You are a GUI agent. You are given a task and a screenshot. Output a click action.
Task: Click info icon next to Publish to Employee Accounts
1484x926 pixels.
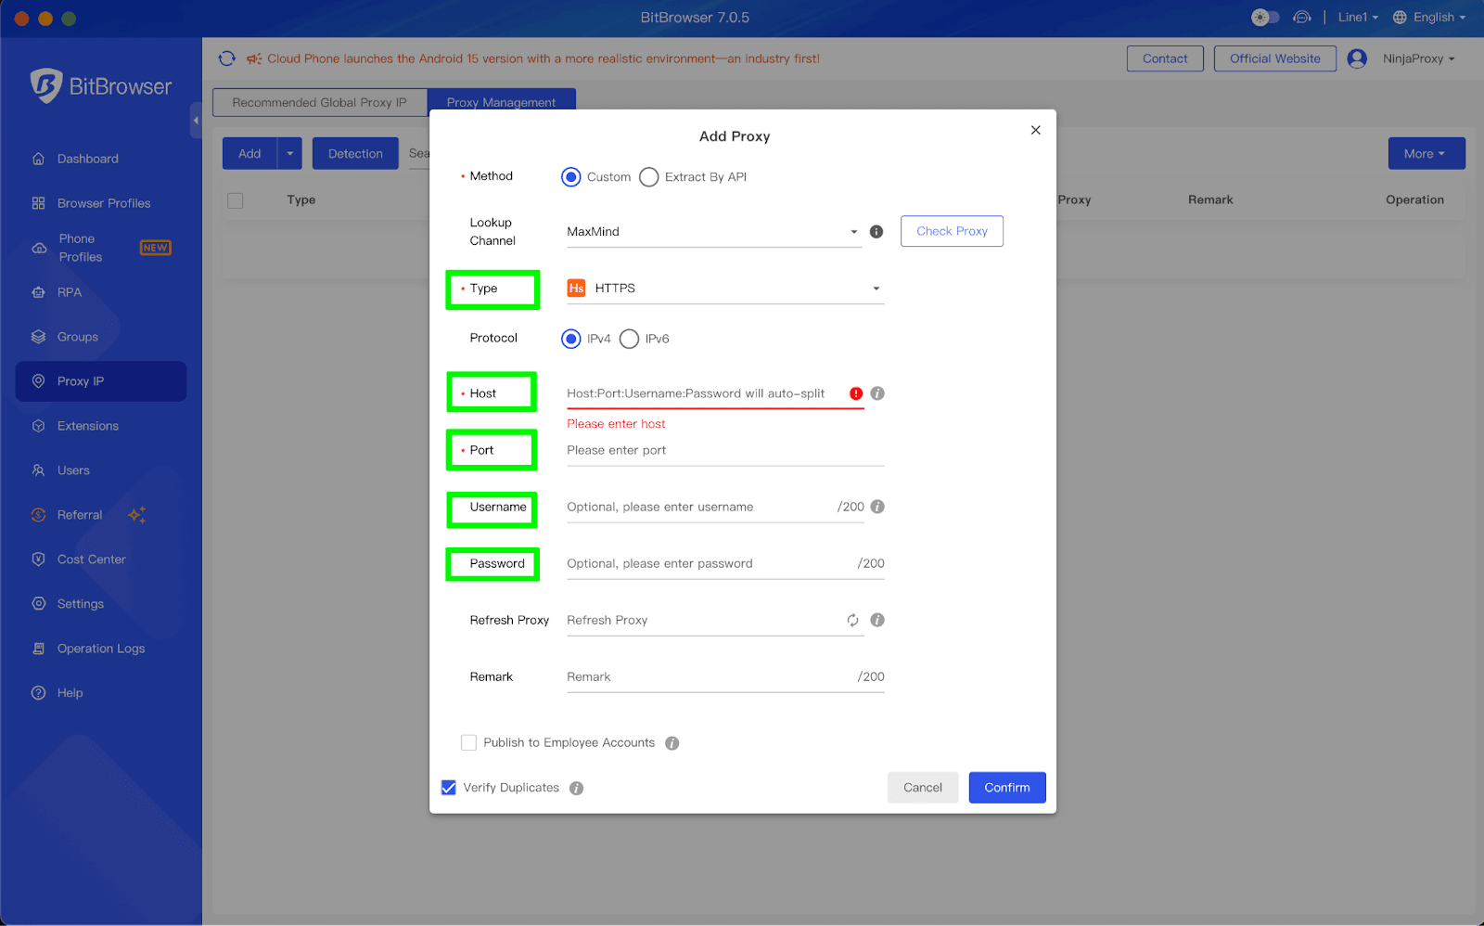pyautogui.click(x=672, y=743)
